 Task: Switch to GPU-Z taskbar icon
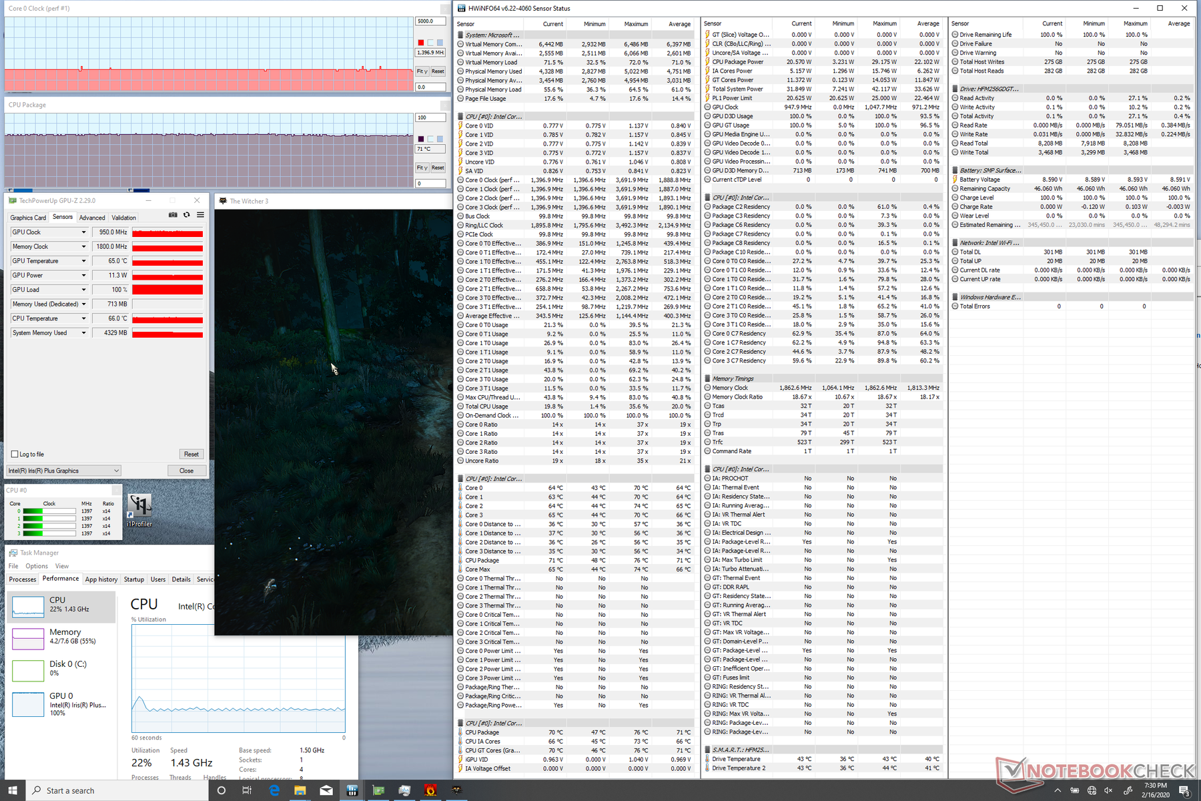(378, 790)
